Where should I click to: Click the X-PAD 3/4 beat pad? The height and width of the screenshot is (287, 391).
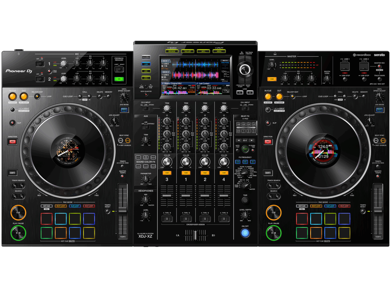pos(238,131)
